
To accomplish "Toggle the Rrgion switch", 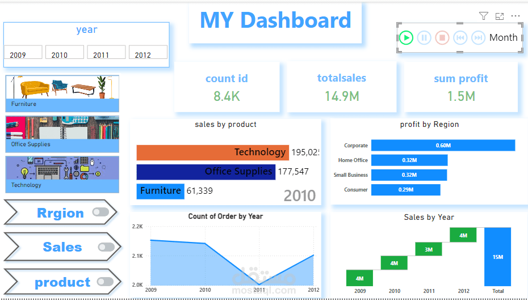I will 100,212.
